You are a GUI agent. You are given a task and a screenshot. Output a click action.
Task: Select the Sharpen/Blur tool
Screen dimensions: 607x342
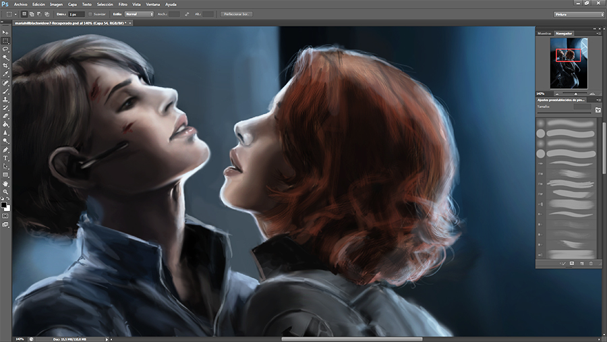[5, 133]
